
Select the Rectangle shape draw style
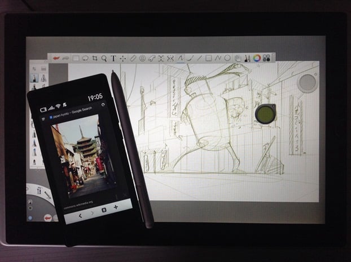(208, 58)
